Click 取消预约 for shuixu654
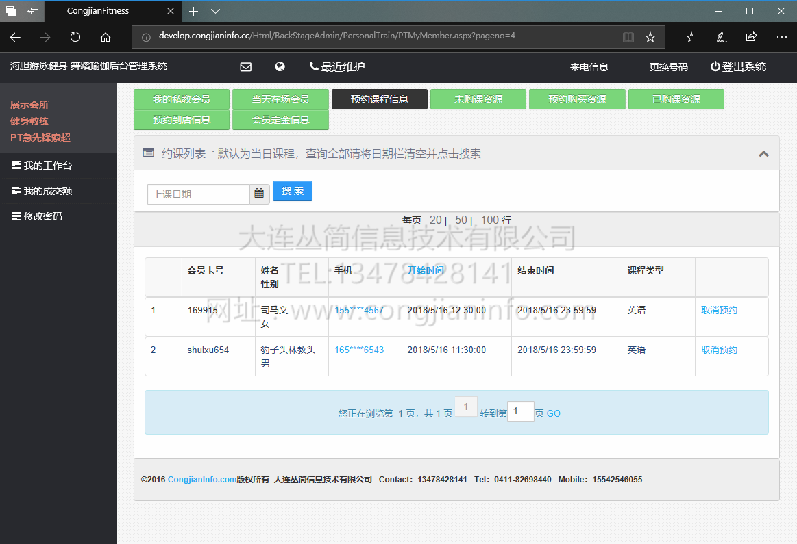This screenshot has height=544, width=797. pos(719,350)
